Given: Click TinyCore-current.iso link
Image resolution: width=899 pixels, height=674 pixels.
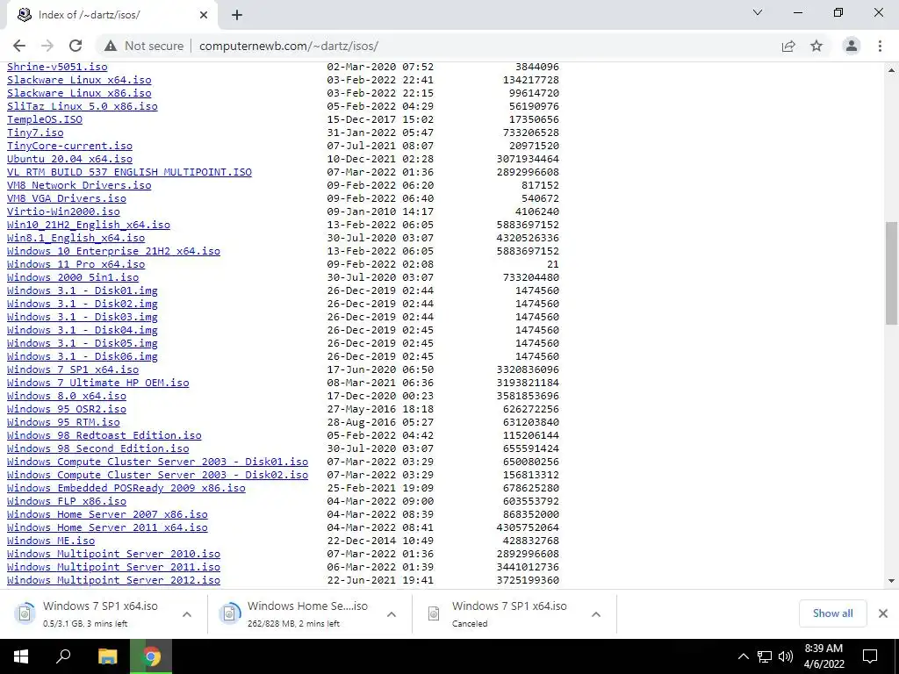Looking at the screenshot, I should 69,146.
